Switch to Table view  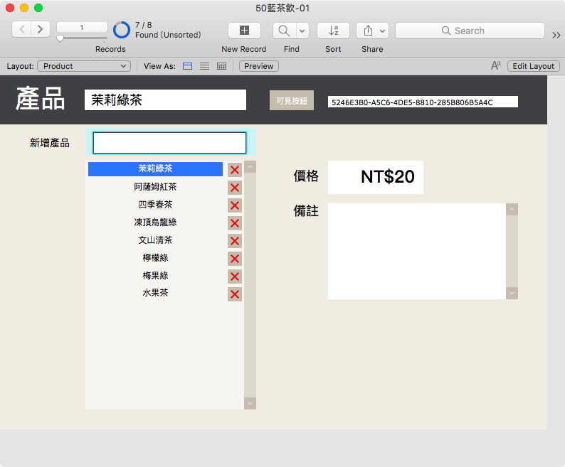tap(221, 66)
